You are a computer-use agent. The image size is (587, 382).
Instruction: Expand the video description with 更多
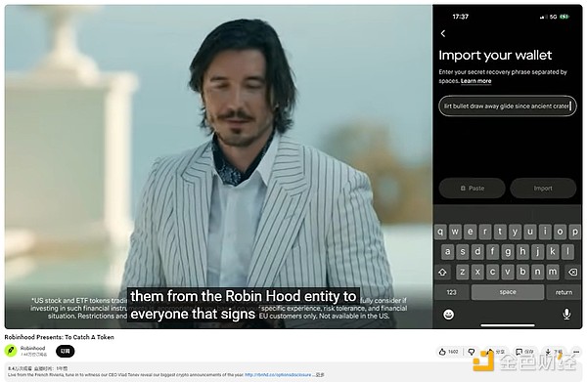click(x=320, y=374)
